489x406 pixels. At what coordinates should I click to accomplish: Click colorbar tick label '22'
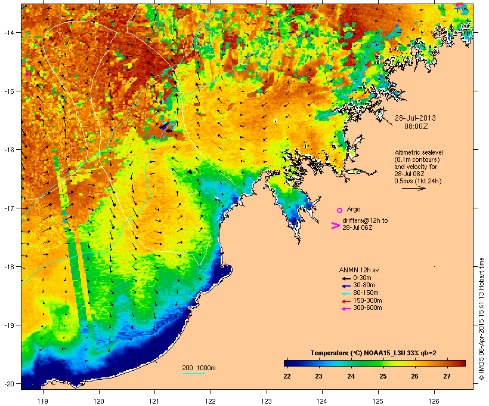287,376
